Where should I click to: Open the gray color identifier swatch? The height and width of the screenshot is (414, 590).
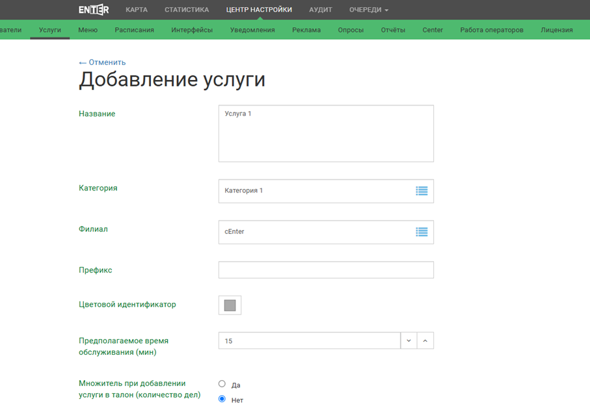click(230, 305)
